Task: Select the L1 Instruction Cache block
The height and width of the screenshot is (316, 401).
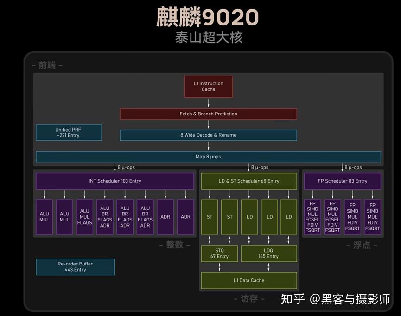Action: click(x=208, y=86)
